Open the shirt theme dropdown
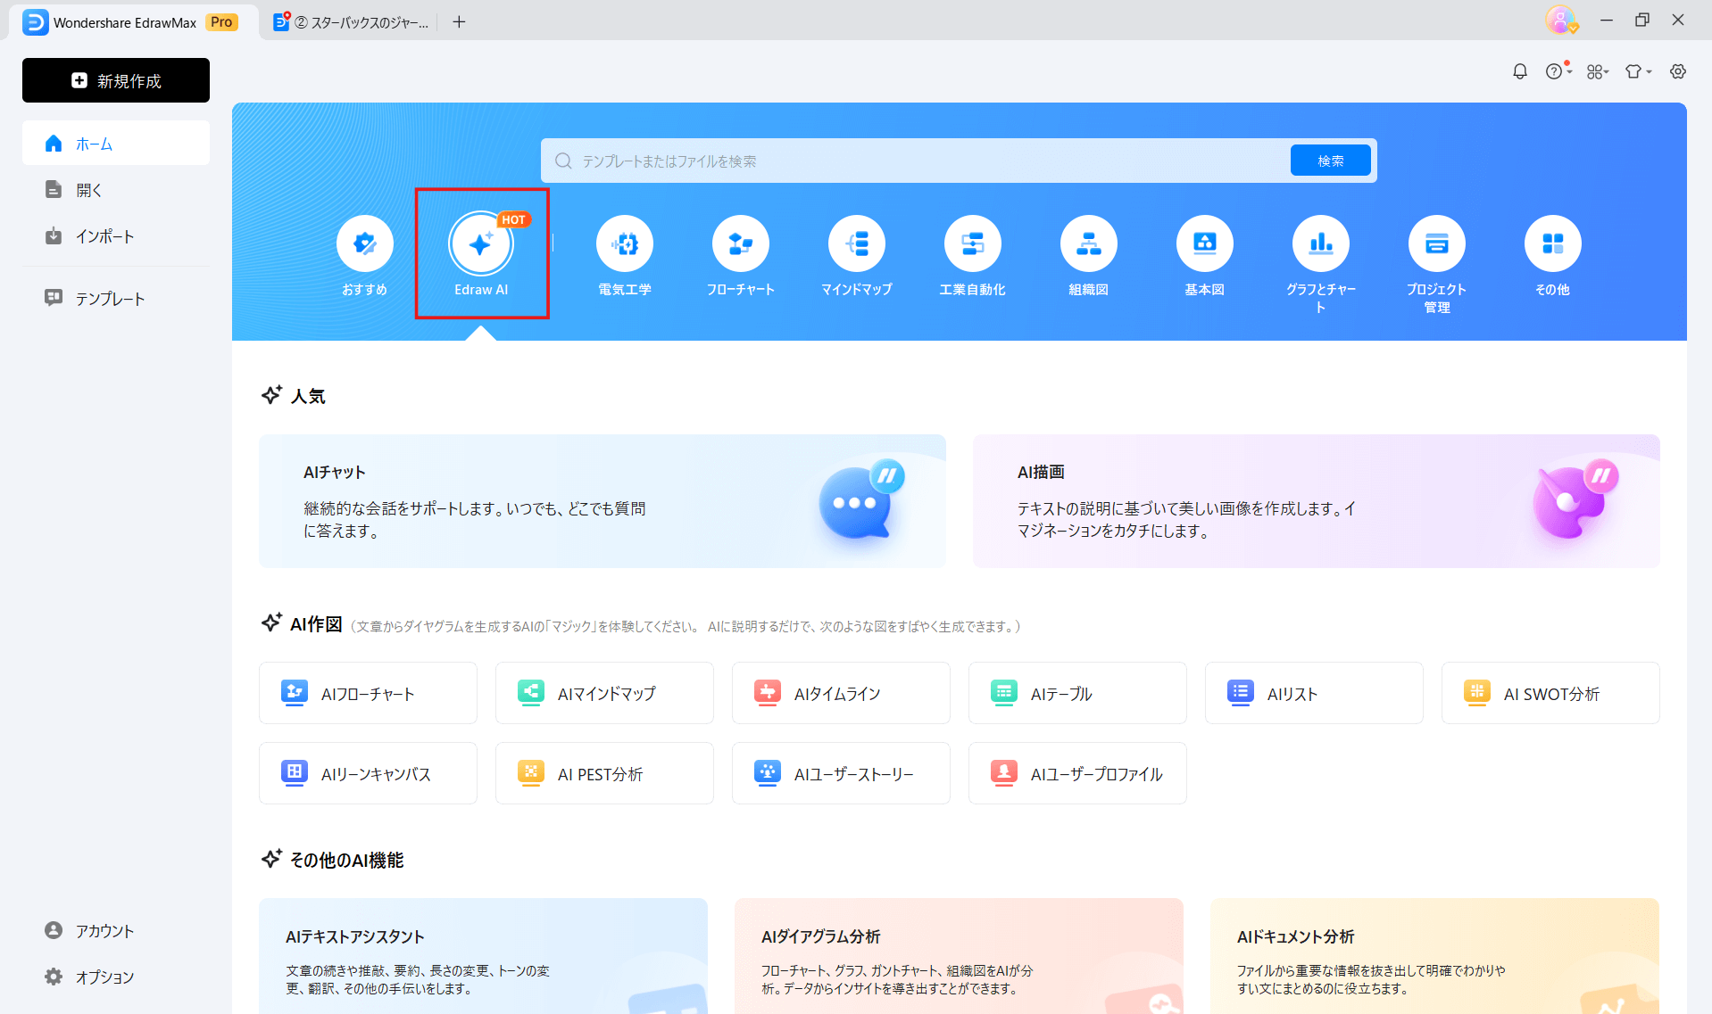Screen dimensions: 1712x1014 (1638, 71)
